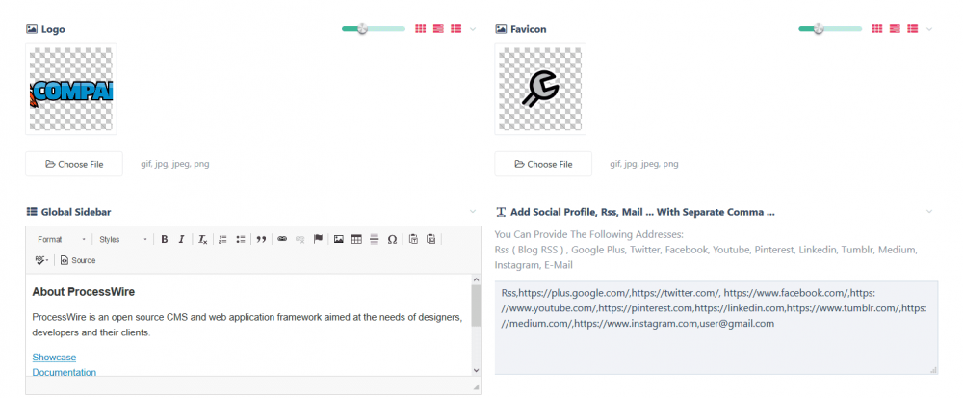Toggle italic formatting in the editor
This screenshot has height=398, width=963.
181,240
